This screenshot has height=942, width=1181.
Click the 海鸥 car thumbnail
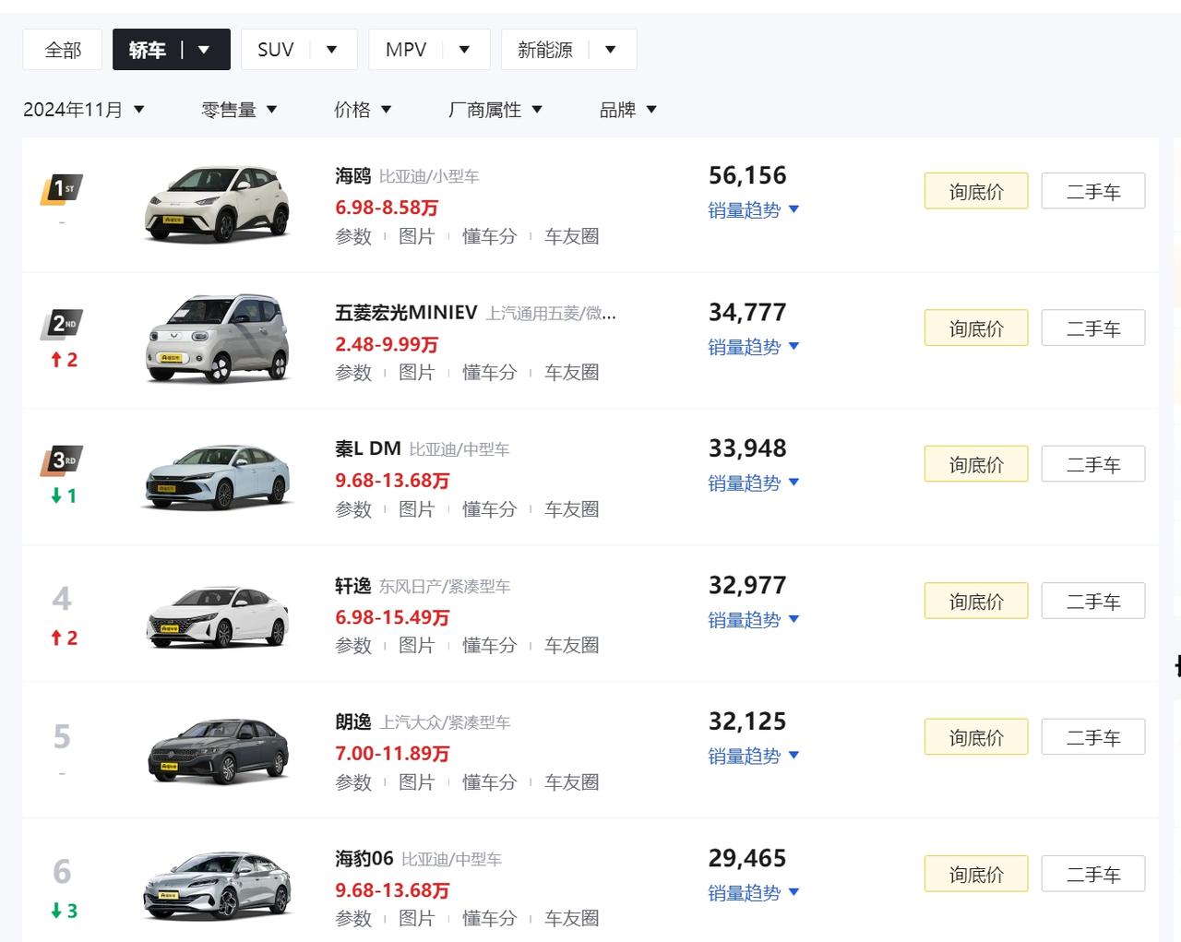pos(218,204)
